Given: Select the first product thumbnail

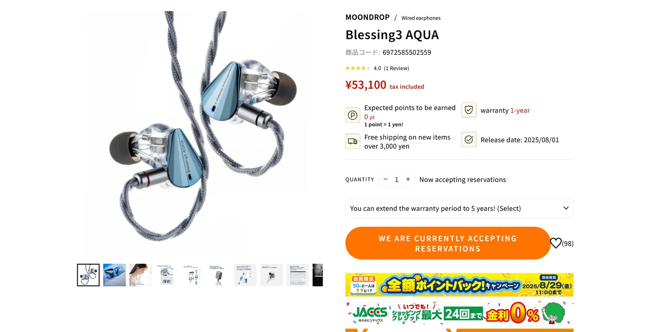Looking at the screenshot, I should [x=88, y=275].
